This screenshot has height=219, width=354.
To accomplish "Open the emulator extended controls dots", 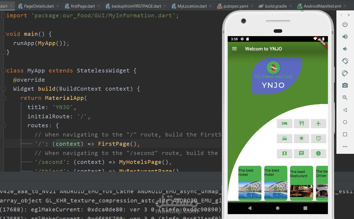I will tap(345, 147).
